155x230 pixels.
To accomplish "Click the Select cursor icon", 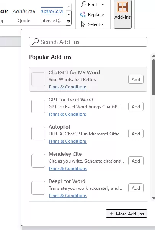I will click(x=83, y=24).
